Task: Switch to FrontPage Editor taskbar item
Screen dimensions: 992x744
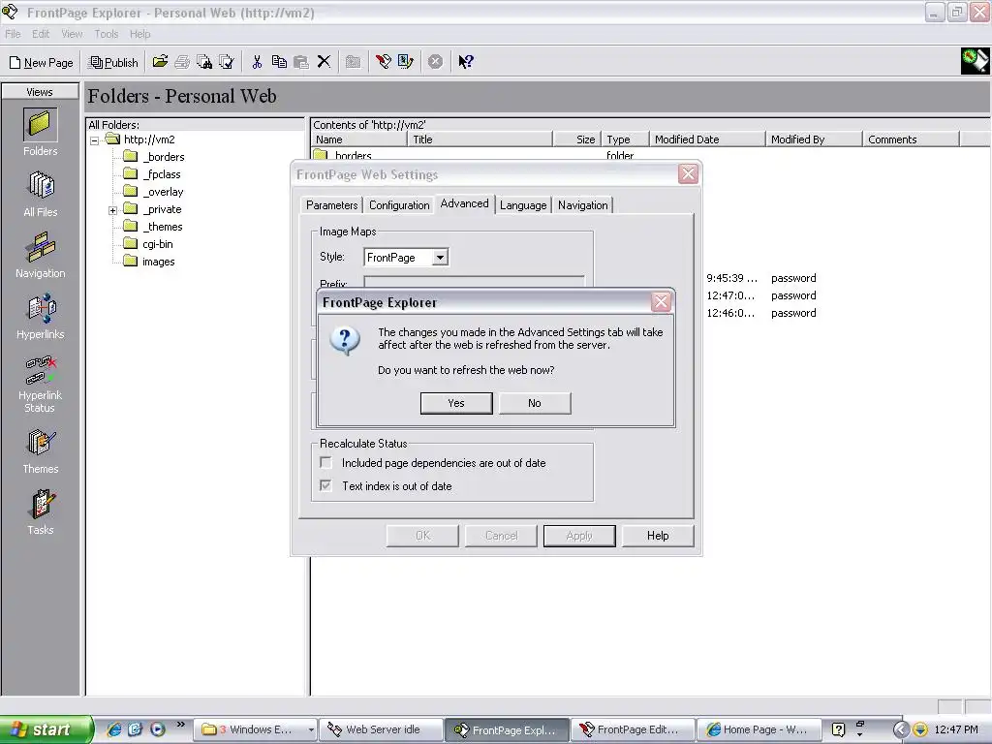Action: pos(633,729)
